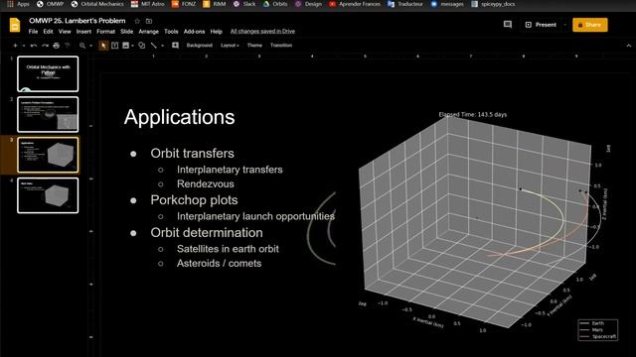636x357 pixels.
Task: Click 'Interplanetary transfers' sub-bullet
Action: tap(230, 170)
